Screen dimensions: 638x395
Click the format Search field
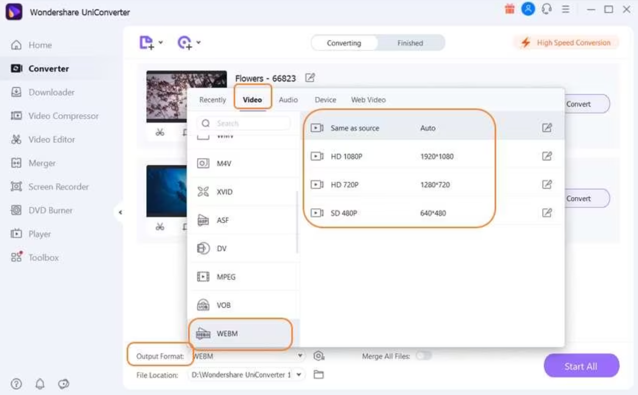coord(244,123)
